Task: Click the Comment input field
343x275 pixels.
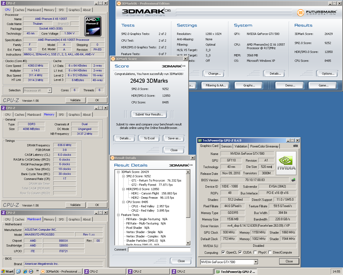Action: 159,249
